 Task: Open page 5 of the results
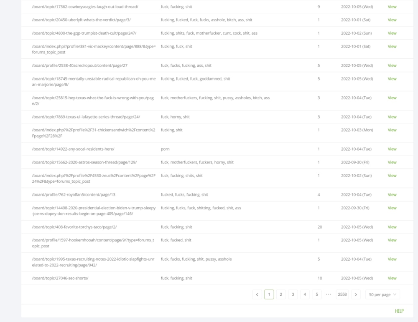(x=317, y=294)
